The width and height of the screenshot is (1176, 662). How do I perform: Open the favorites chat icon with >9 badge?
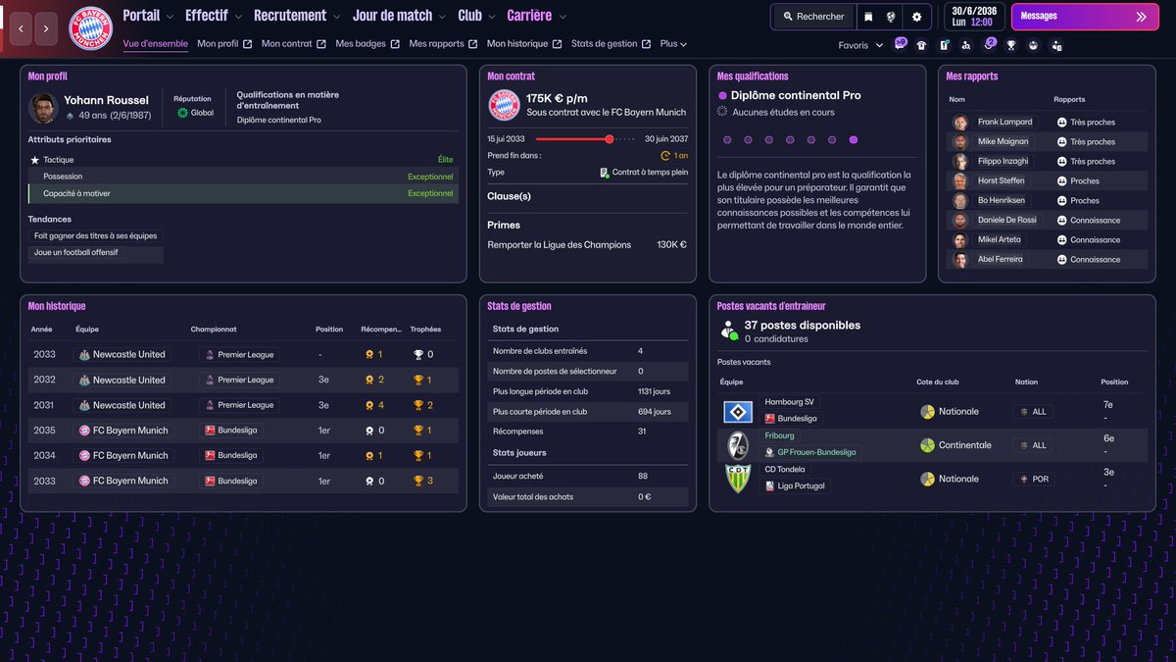901,44
